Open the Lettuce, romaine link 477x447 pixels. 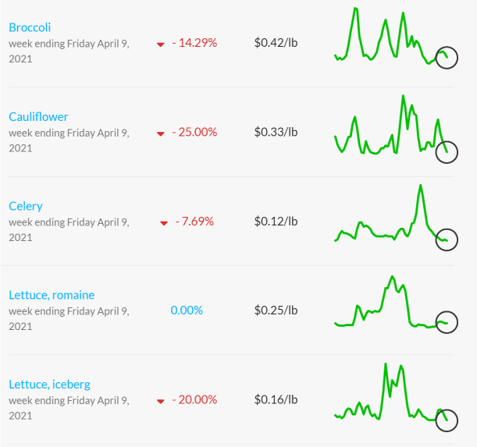click(52, 295)
